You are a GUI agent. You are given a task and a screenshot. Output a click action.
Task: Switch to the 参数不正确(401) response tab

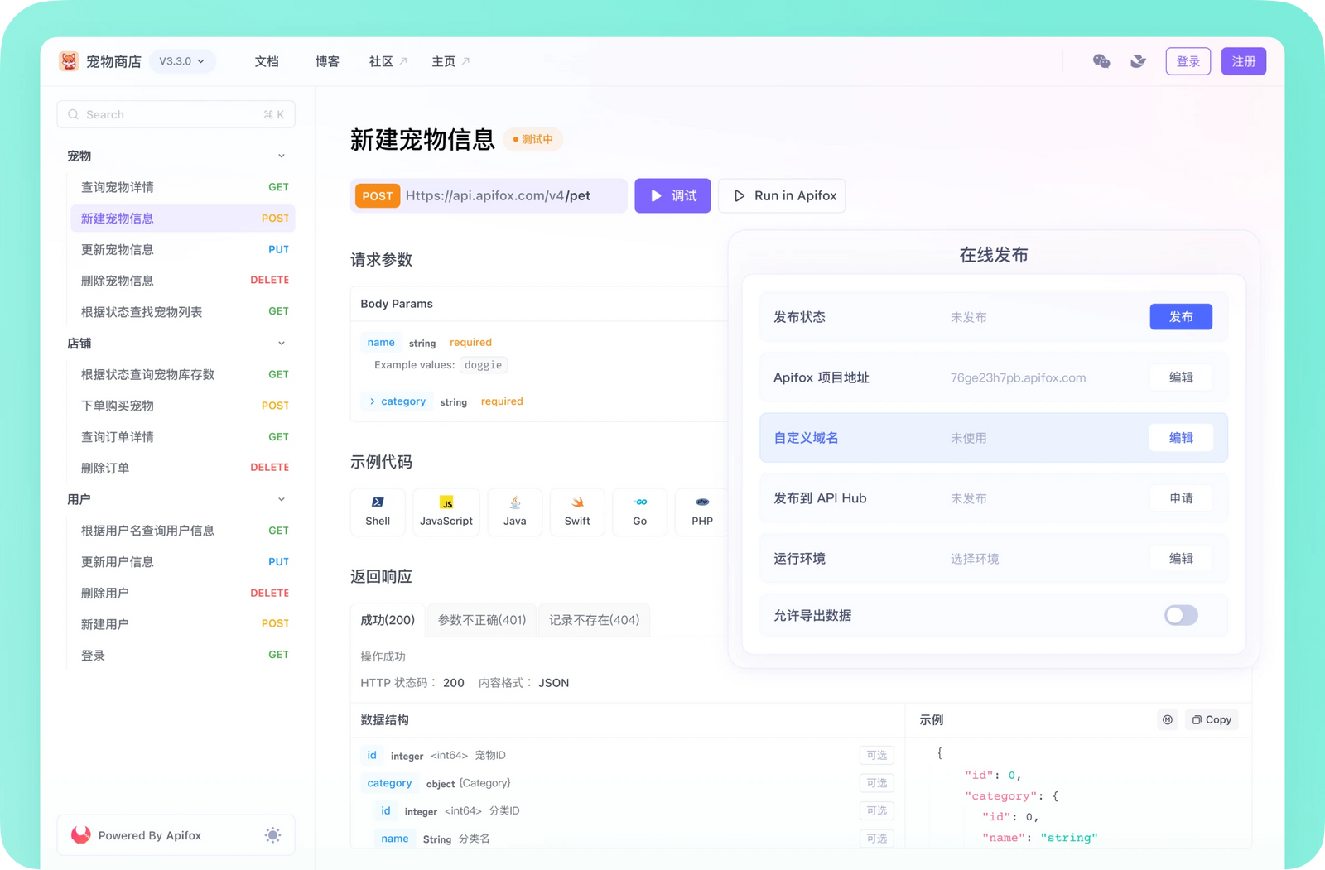481,619
